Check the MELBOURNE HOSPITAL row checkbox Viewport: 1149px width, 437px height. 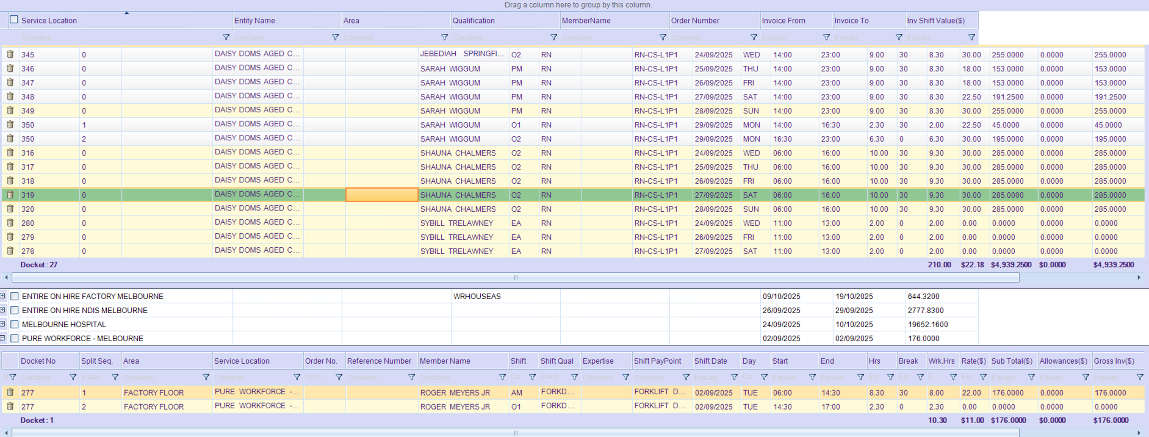pyautogui.click(x=15, y=325)
